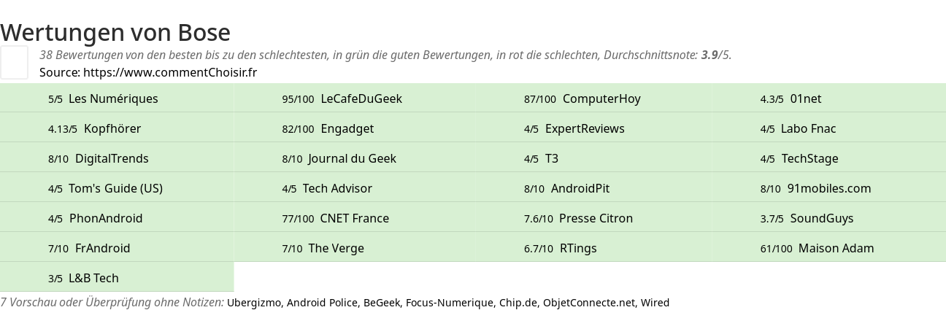Screen dimensions: 946x310
Task: Click the 01net 4.3/5 rating
Action: (828, 98)
